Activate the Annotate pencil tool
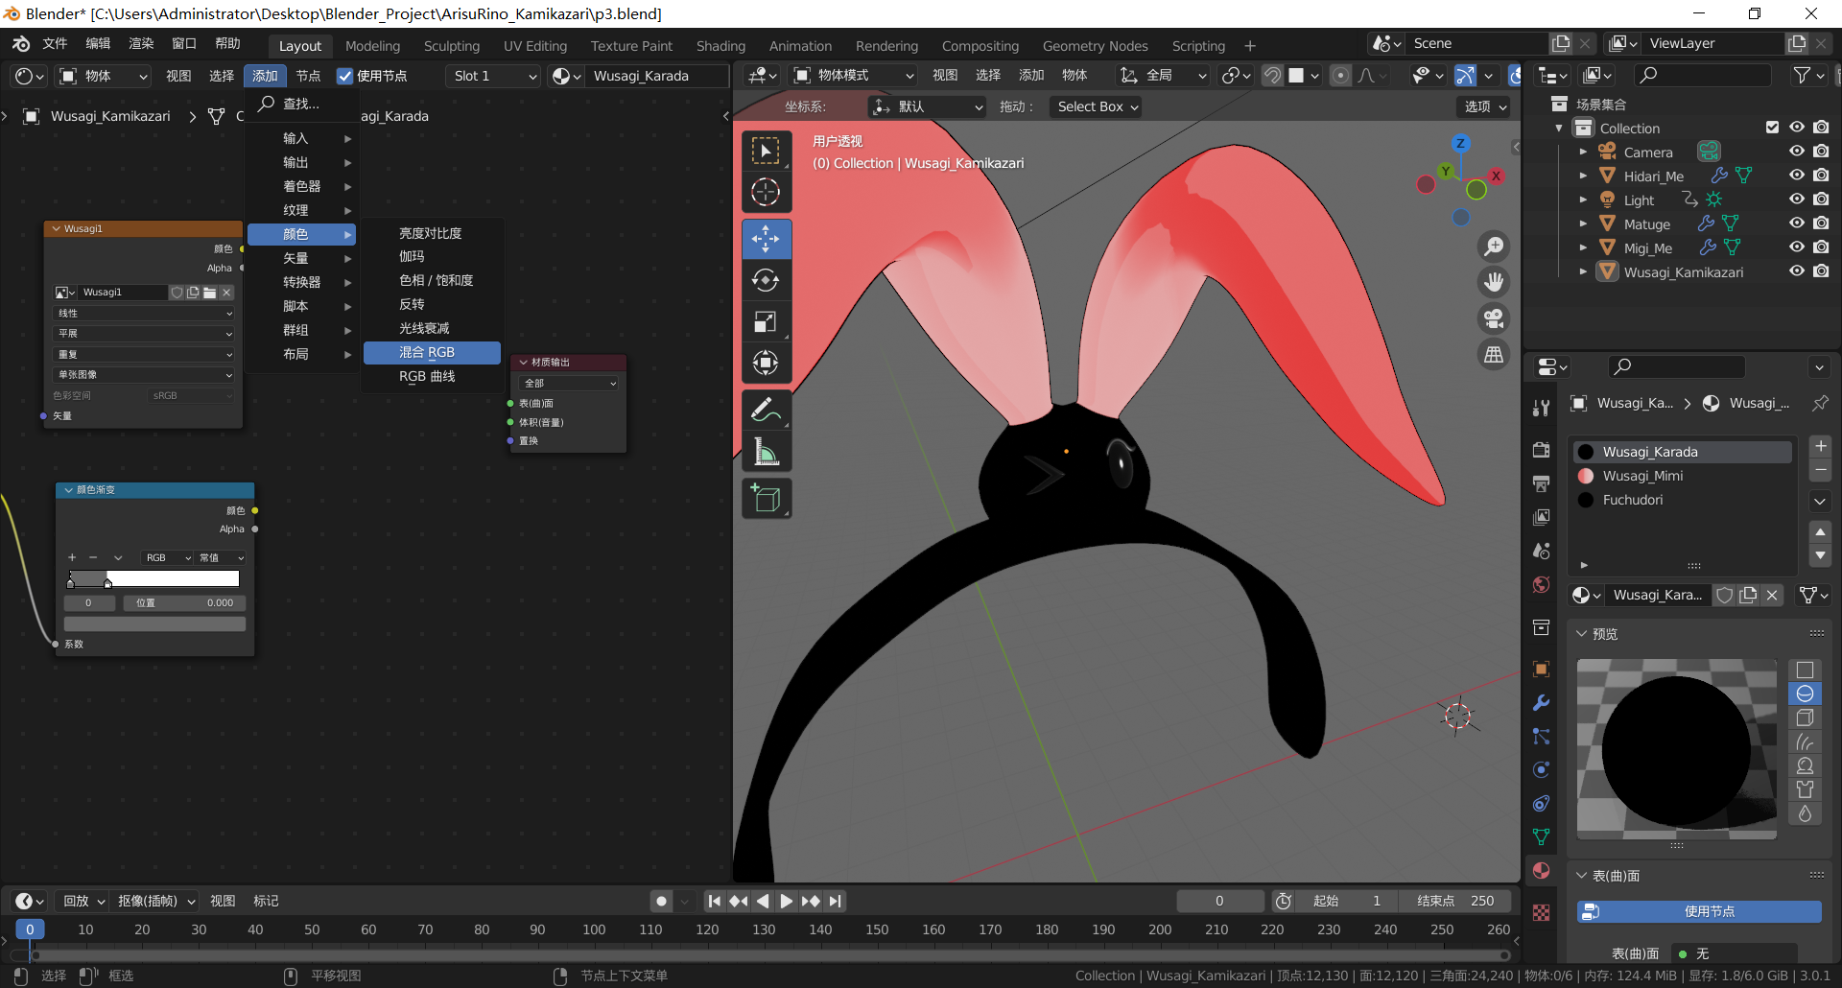The height and width of the screenshot is (988, 1842). pyautogui.click(x=766, y=411)
